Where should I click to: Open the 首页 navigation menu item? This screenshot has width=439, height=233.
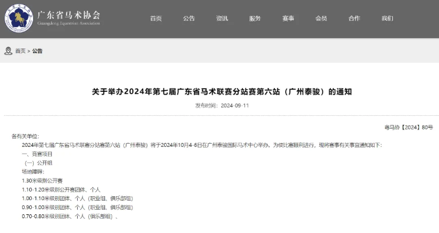pos(156,18)
